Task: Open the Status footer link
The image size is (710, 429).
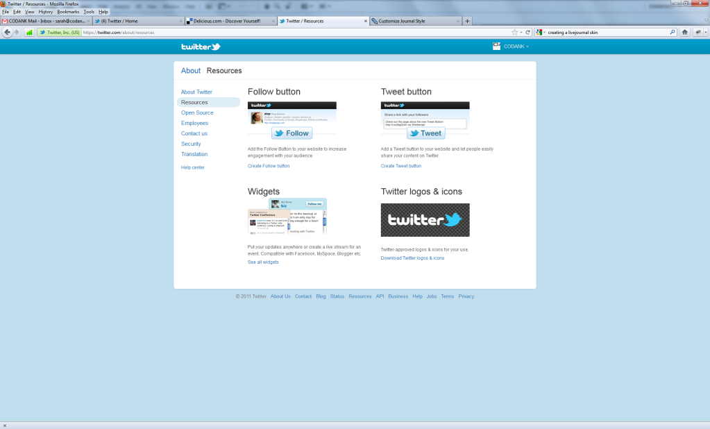Action: tap(337, 296)
